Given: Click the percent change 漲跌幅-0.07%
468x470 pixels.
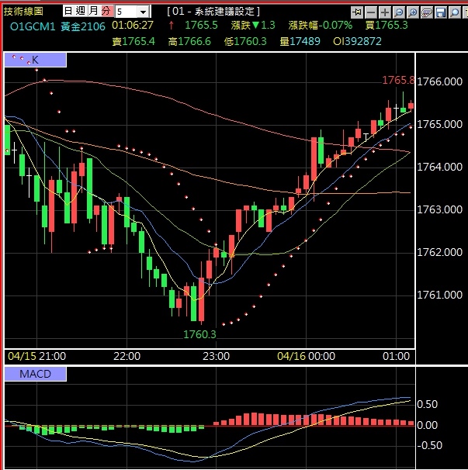Looking at the screenshot, I should [x=320, y=25].
